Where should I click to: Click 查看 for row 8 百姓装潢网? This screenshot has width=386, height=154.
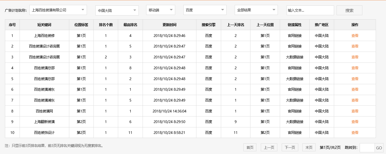click(x=355, y=111)
